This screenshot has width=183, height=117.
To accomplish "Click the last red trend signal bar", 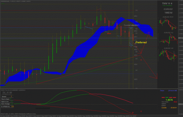I will 175,97.
